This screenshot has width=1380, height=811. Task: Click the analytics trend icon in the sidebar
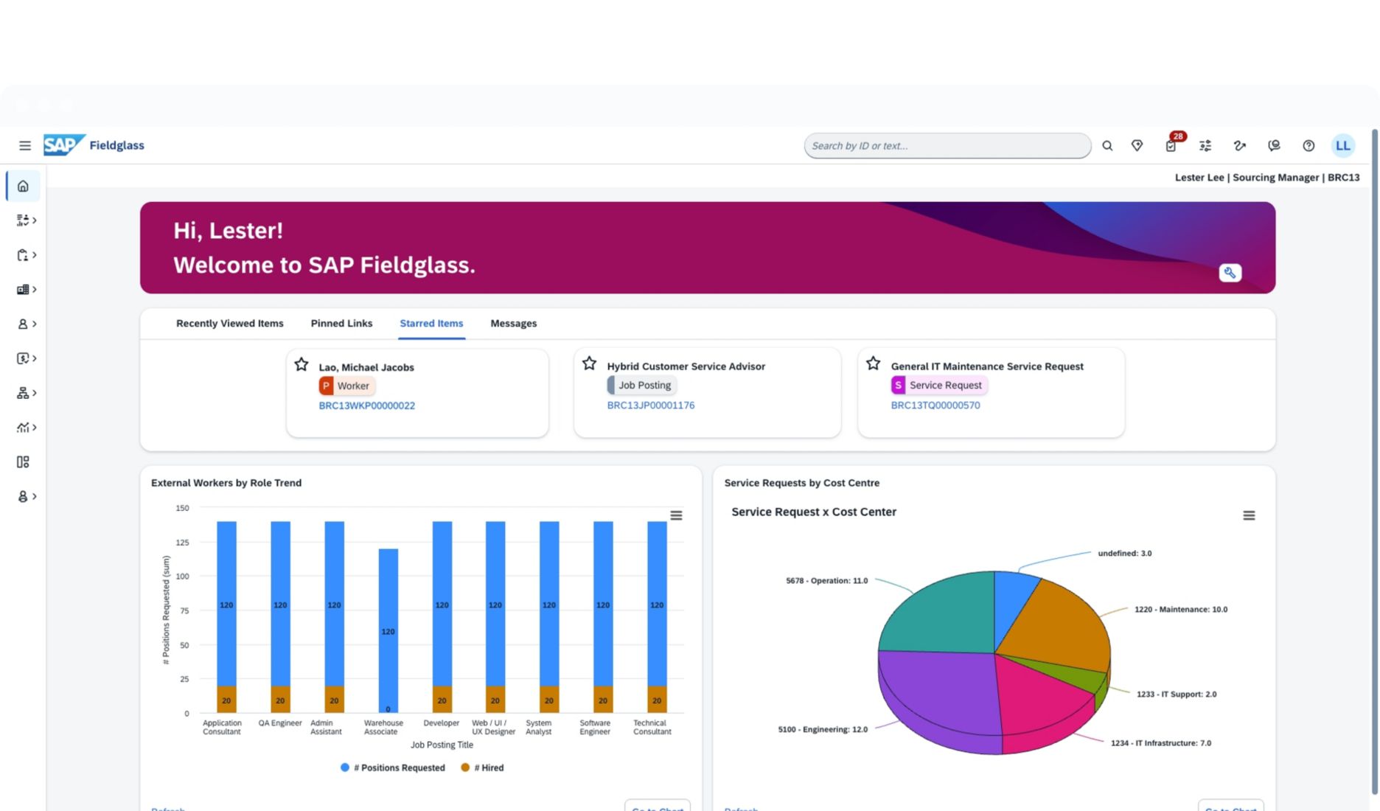pyautogui.click(x=23, y=428)
